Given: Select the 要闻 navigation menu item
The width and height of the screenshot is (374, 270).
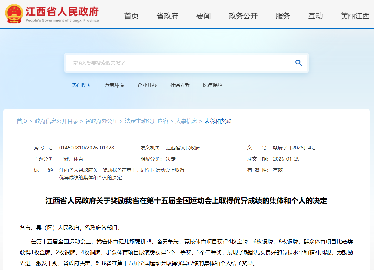Looking at the screenshot, I should pyautogui.click(x=203, y=16).
